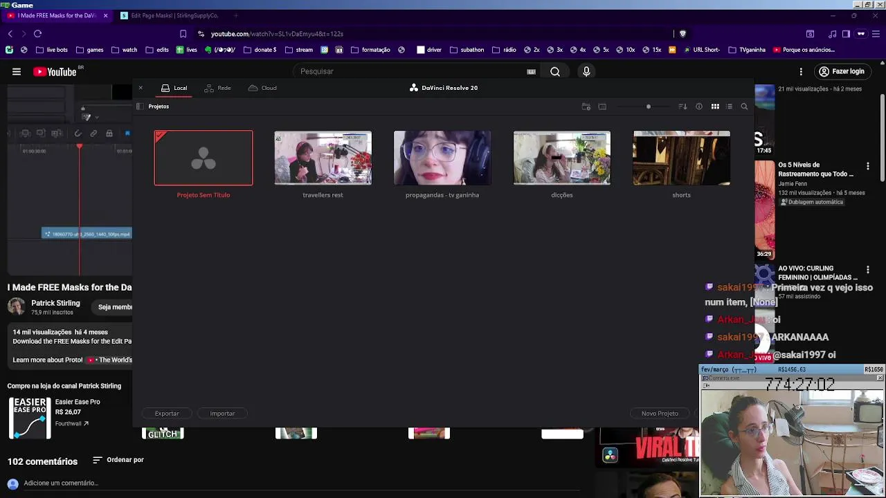Click the 10x bookmark
This screenshot has height=498, width=886.
[x=625, y=50]
